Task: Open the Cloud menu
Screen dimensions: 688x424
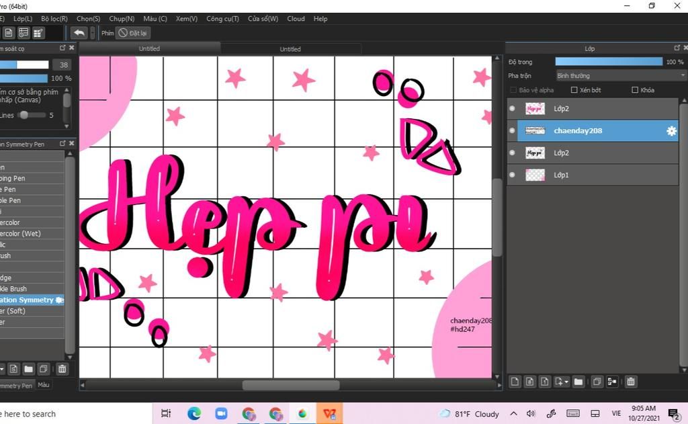Action: (296, 19)
